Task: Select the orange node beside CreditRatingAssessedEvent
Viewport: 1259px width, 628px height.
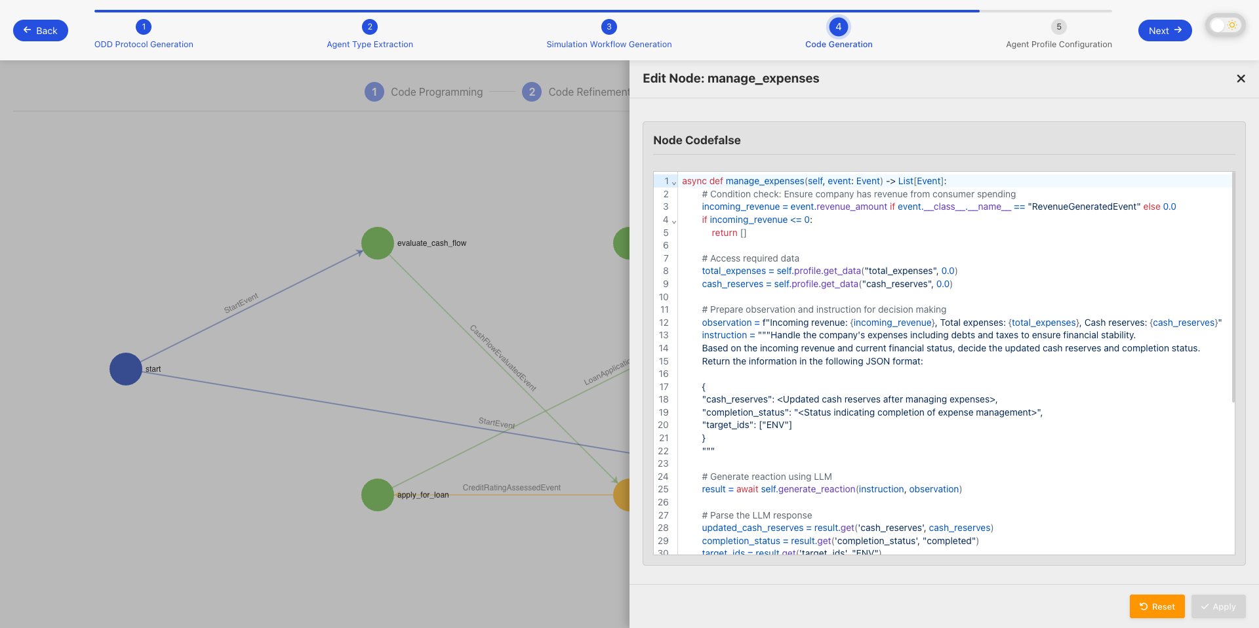Action: click(622, 495)
